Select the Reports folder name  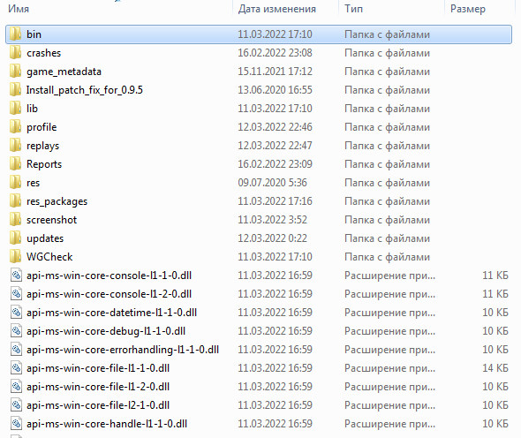click(x=44, y=164)
